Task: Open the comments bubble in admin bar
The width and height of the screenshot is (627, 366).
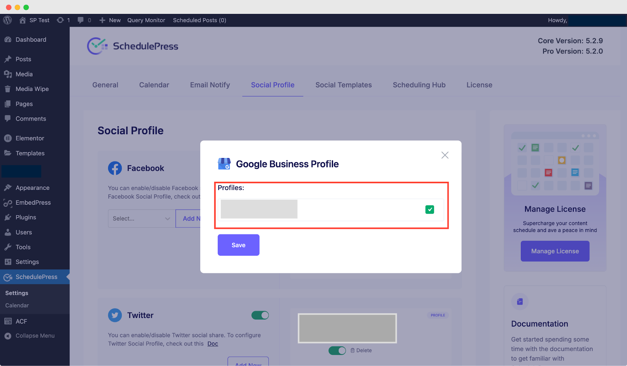Action: coord(80,20)
